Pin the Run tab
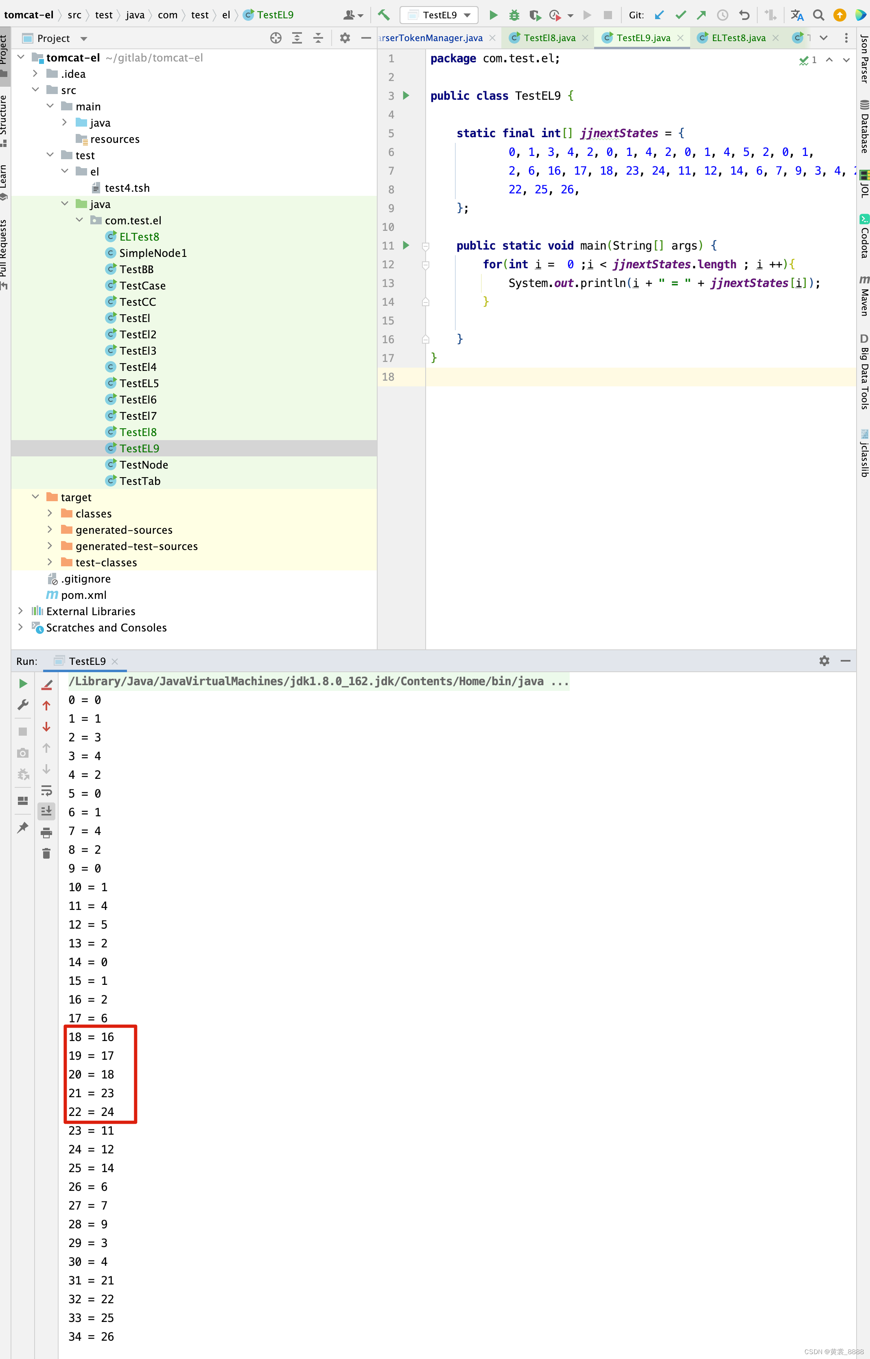 coord(23,827)
